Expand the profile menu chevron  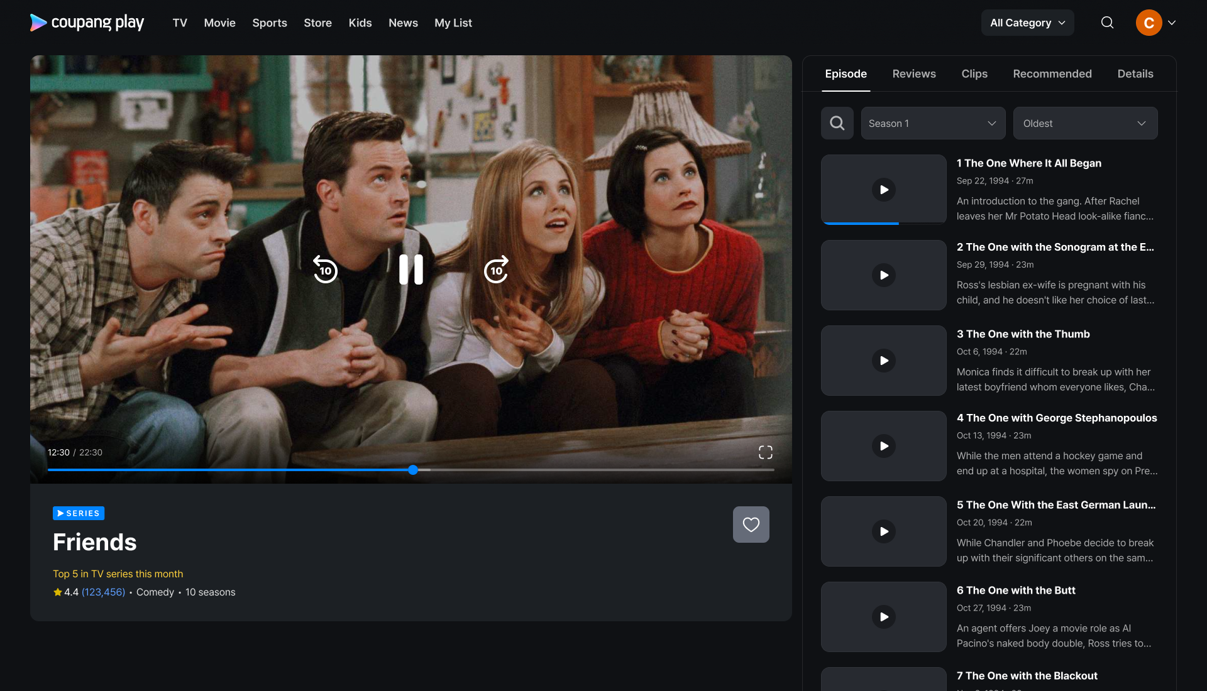[1172, 23]
